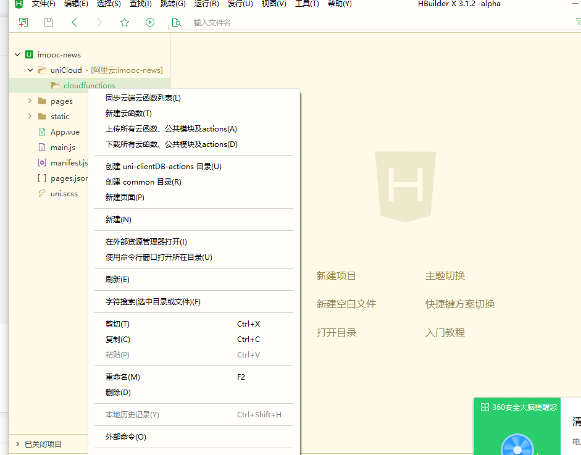Select the App.vue file name
Screen dimensions: 581x455
65,132
